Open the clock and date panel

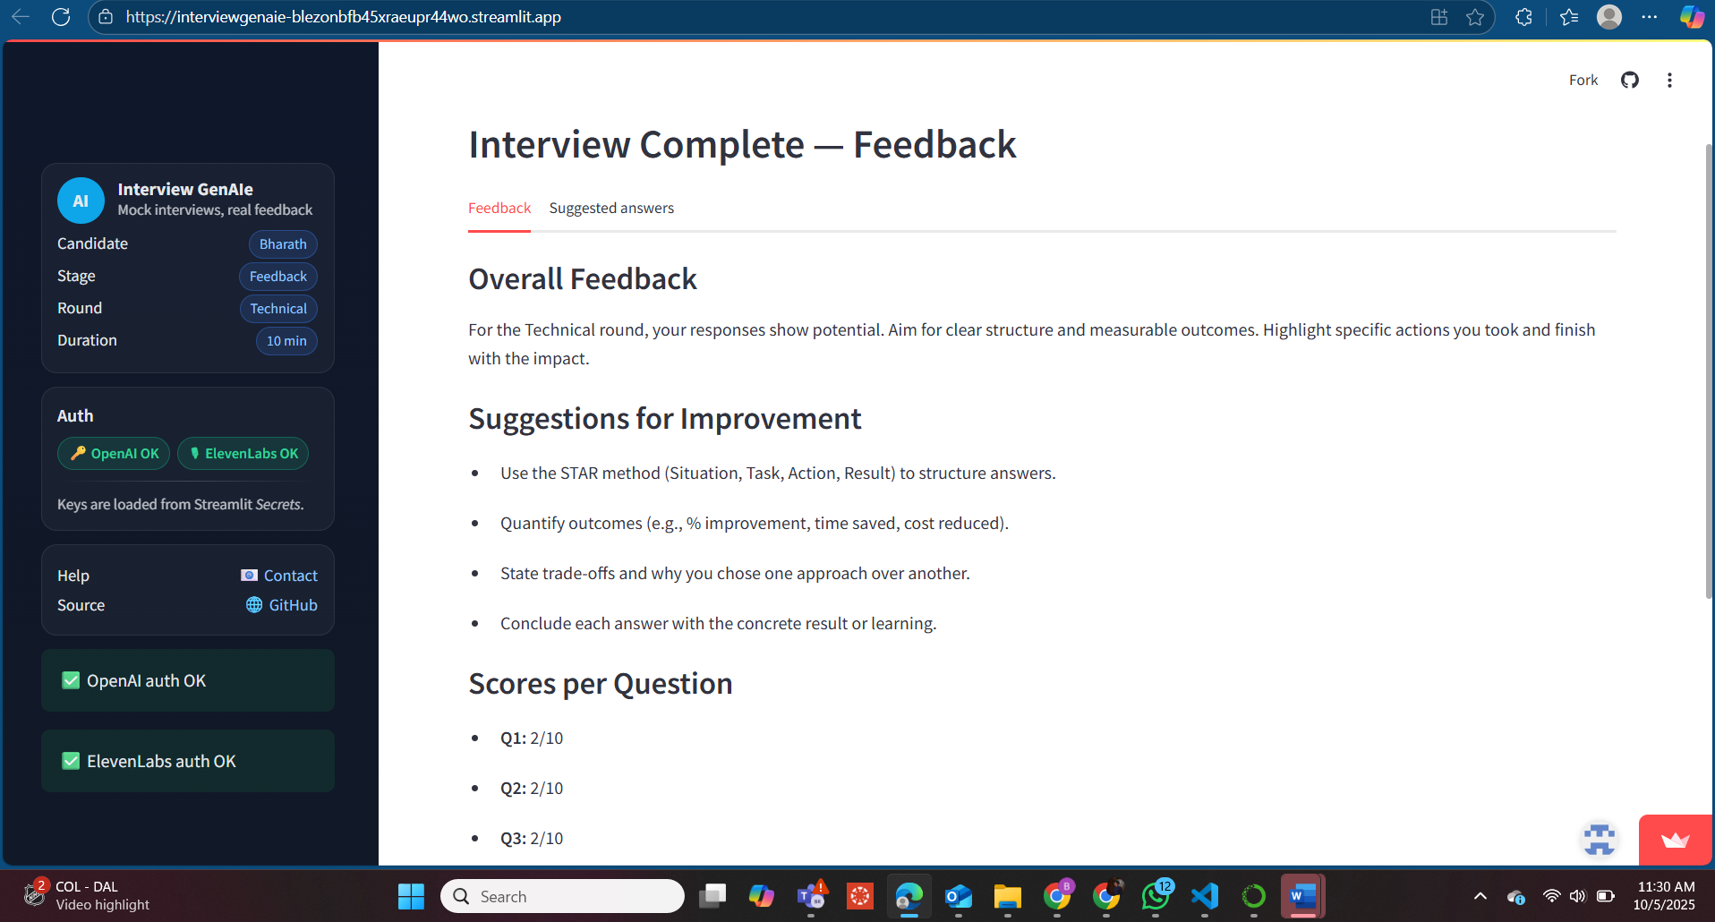click(1664, 896)
